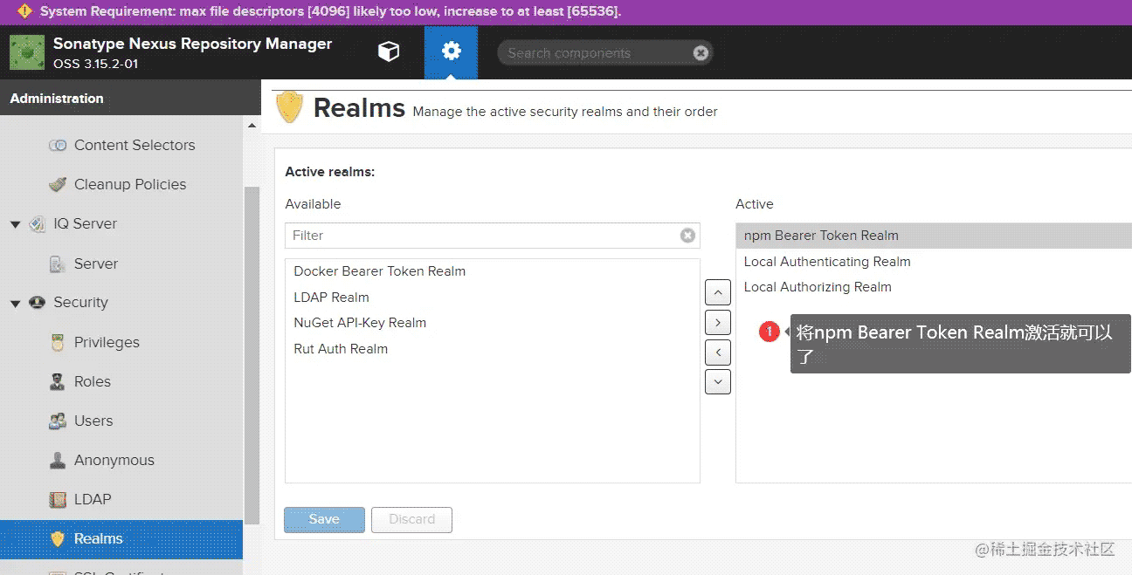Click the Sonatype Nexus logo icon
The height and width of the screenshot is (575, 1132).
coord(27,52)
